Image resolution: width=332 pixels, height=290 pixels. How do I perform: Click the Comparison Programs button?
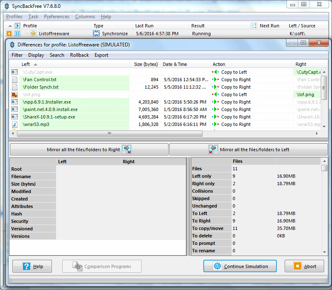(x=102, y=266)
